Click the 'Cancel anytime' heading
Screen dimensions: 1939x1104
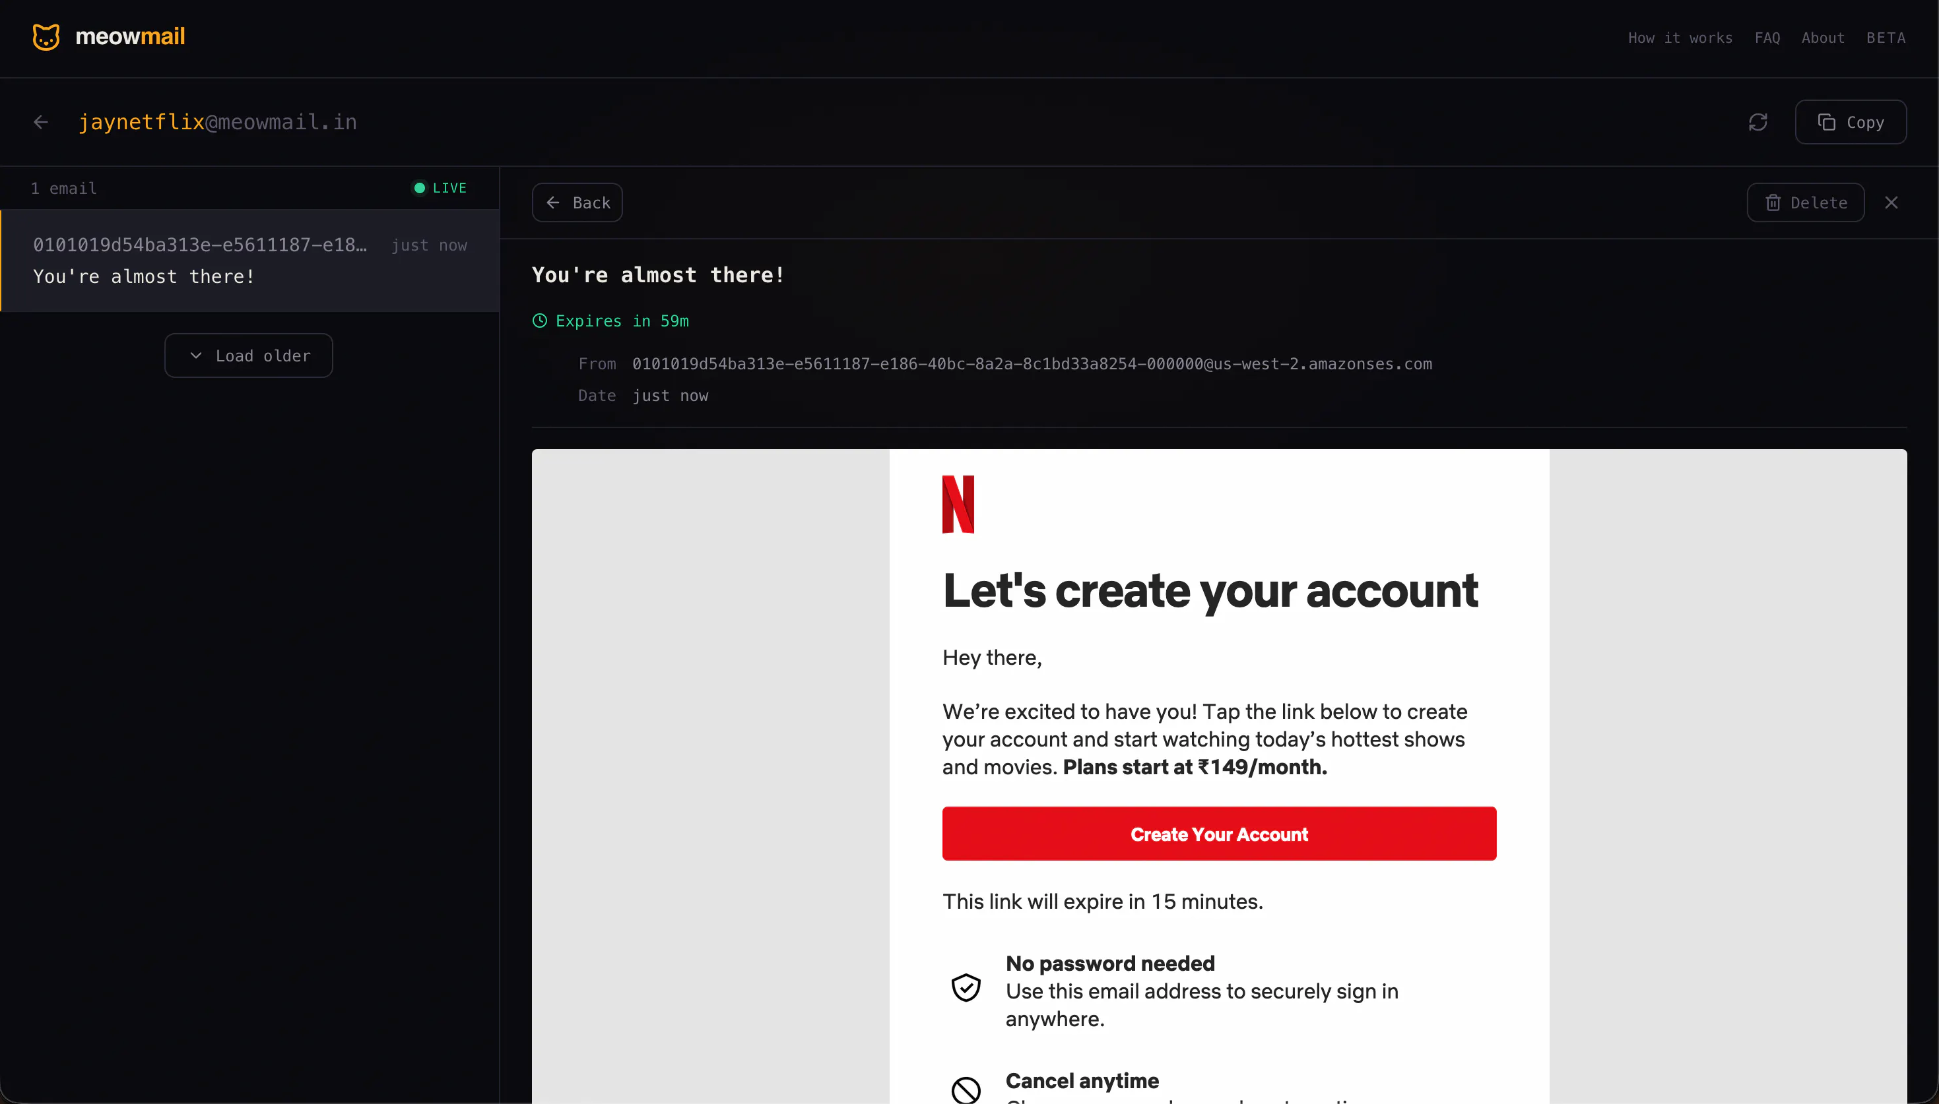click(1082, 1082)
